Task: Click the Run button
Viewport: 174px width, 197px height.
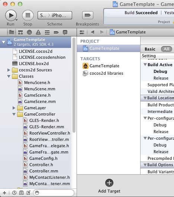Action: (x=11, y=16)
